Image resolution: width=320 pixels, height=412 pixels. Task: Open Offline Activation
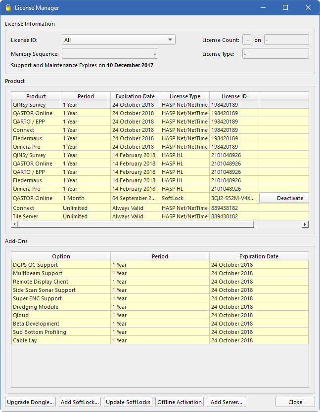tap(180, 402)
